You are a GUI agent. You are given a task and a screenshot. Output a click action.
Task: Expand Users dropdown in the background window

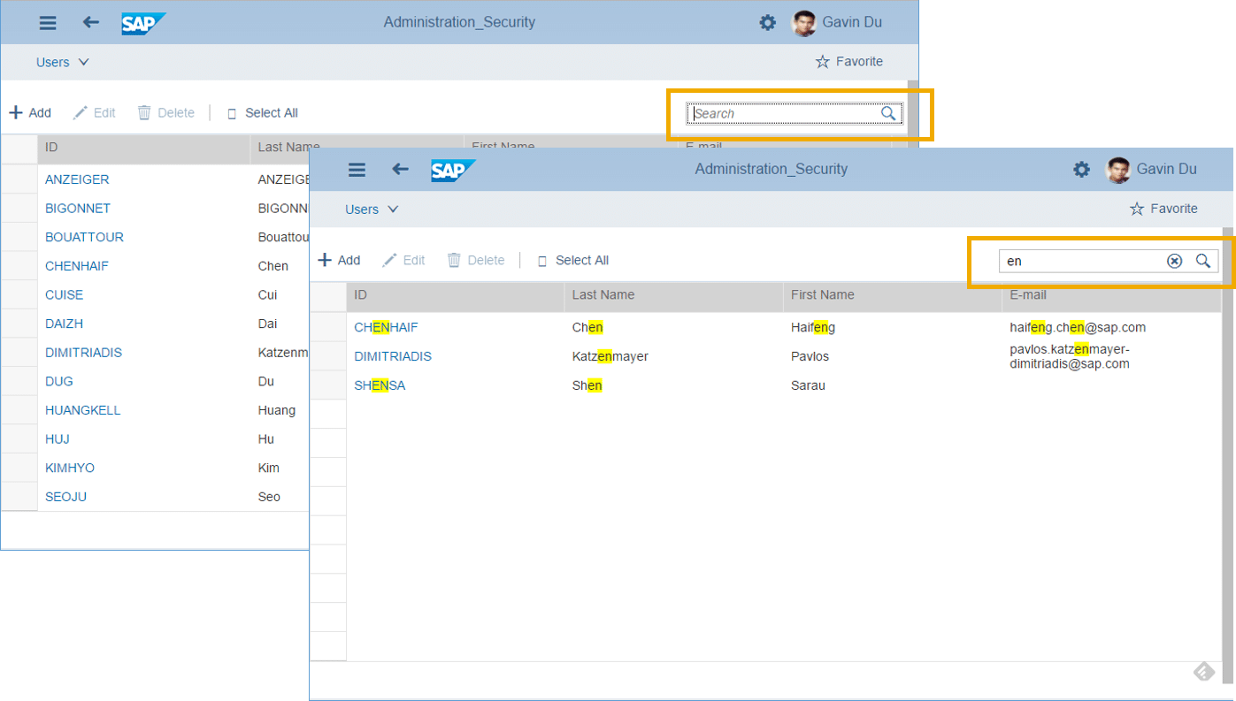[62, 62]
